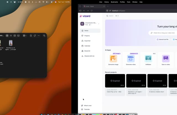Click the Bluetooth icon in menu bar
This screenshot has height=115, width=177.
33,2
